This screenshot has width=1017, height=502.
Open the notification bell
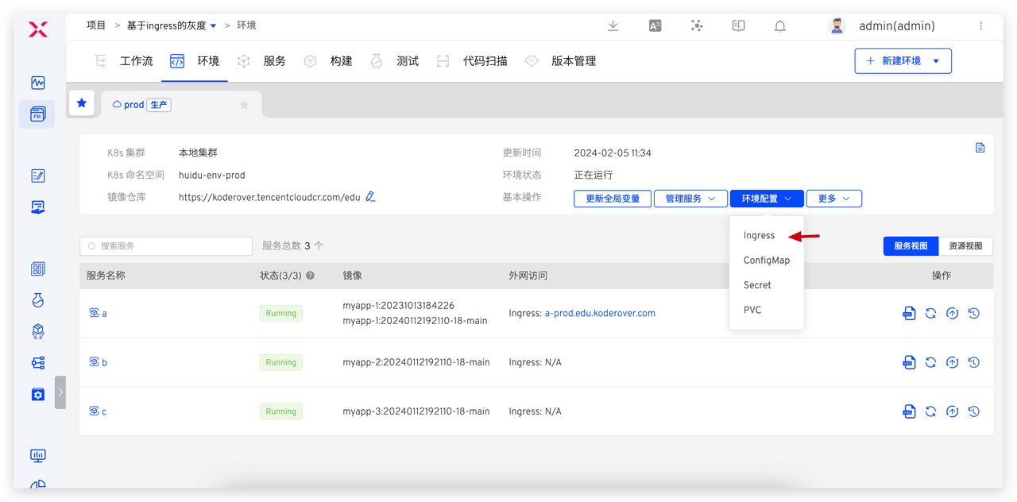pos(779,26)
